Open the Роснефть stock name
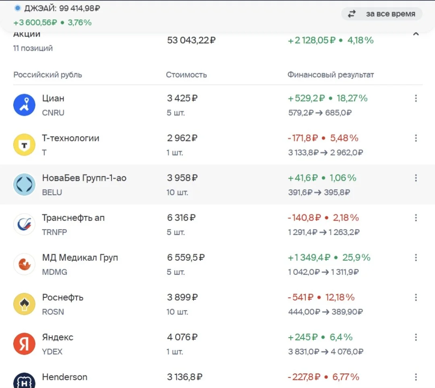435x388 pixels. pos(62,297)
